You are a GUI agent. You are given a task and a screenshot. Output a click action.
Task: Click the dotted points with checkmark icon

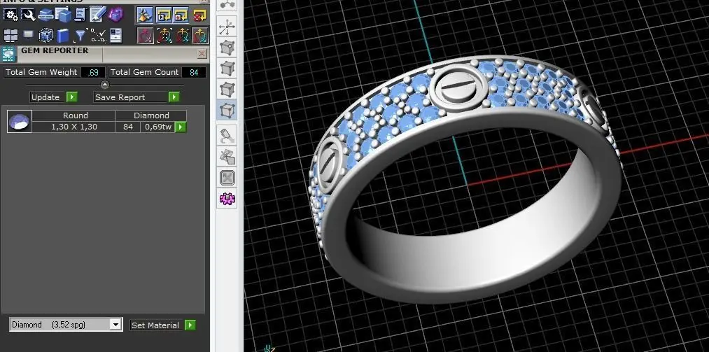98,35
